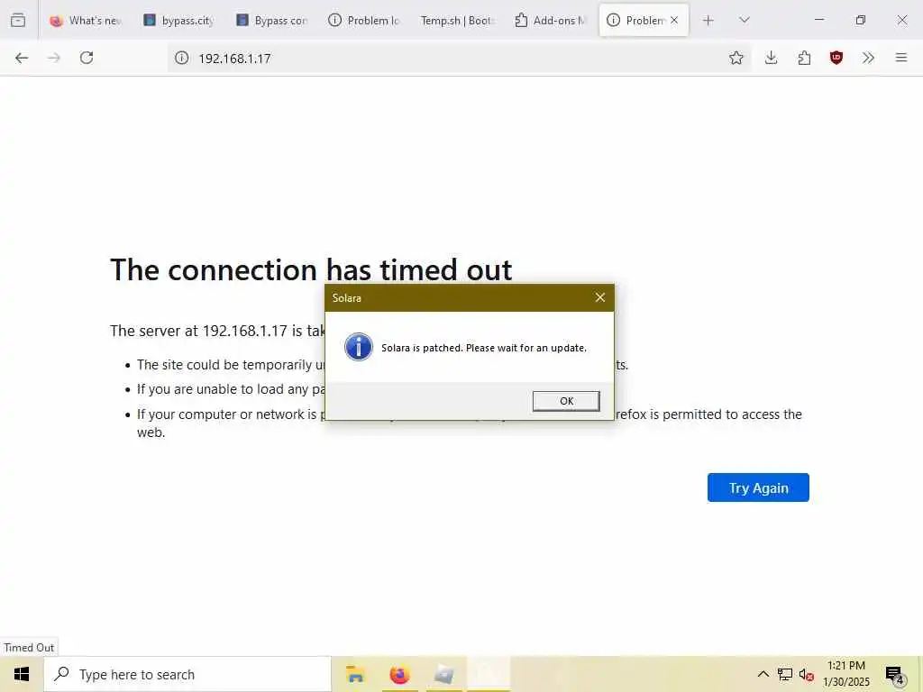Show site information icon in address bar
This screenshot has width=923, height=692.
click(x=182, y=58)
